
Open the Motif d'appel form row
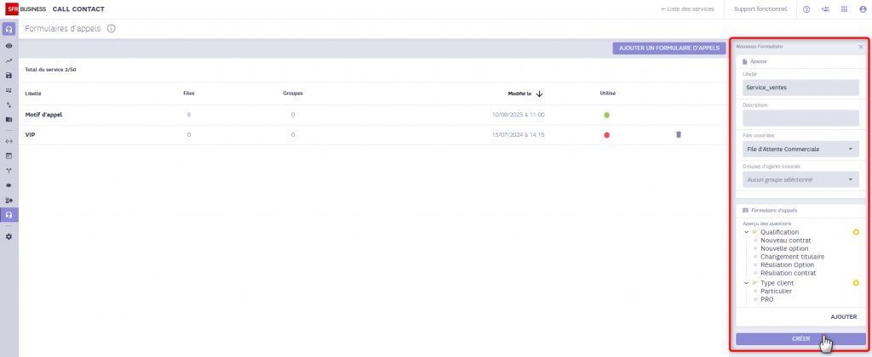373,115
